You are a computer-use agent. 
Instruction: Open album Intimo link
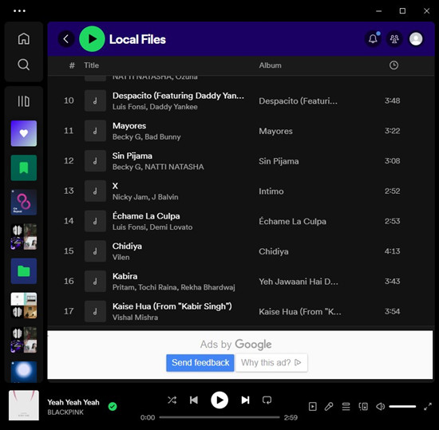pos(271,191)
